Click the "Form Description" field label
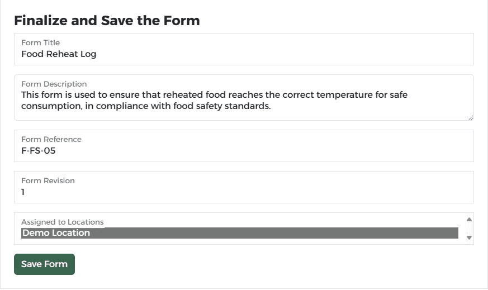Viewport: 488px width, 290px height. click(54, 84)
